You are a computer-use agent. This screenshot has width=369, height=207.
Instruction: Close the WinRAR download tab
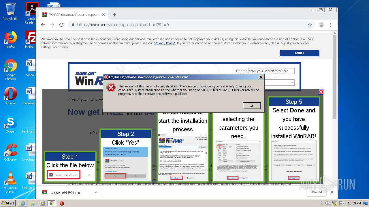[x=103, y=15]
